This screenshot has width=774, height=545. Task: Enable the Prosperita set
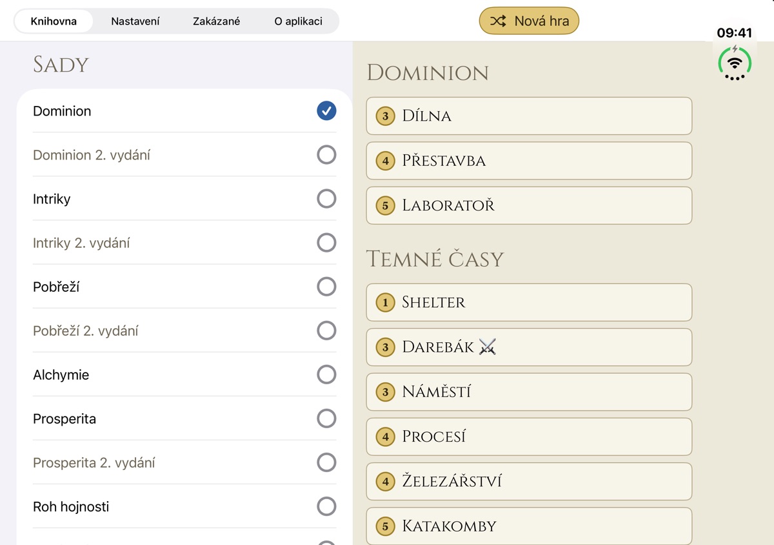tap(326, 418)
